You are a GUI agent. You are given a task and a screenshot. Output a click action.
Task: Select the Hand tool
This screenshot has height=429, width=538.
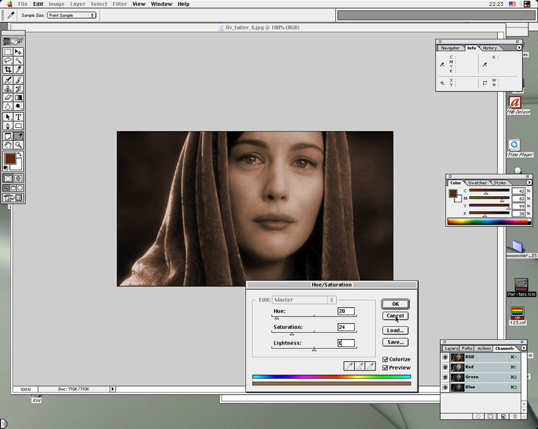[x=8, y=145]
